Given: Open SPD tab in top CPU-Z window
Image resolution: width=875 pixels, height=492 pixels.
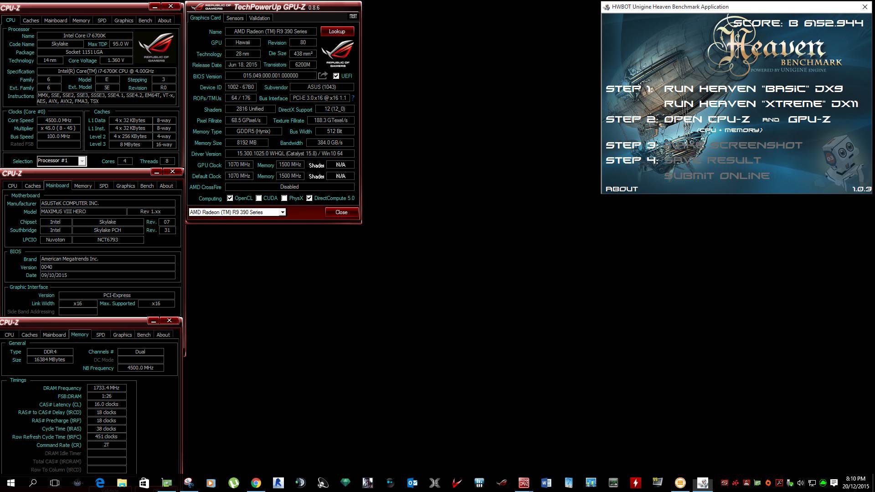Looking at the screenshot, I should 102,20.
